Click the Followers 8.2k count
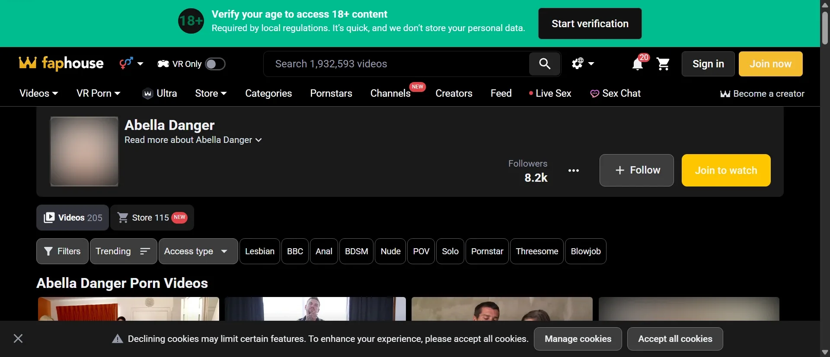The image size is (830, 357). pyautogui.click(x=528, y=171)
